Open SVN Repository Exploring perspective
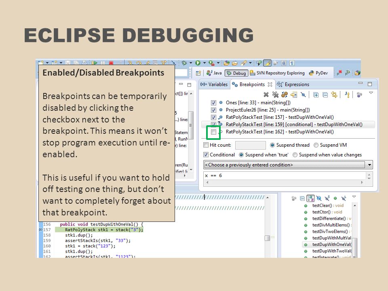The image size is (388, 291). [x=277, y=73]
